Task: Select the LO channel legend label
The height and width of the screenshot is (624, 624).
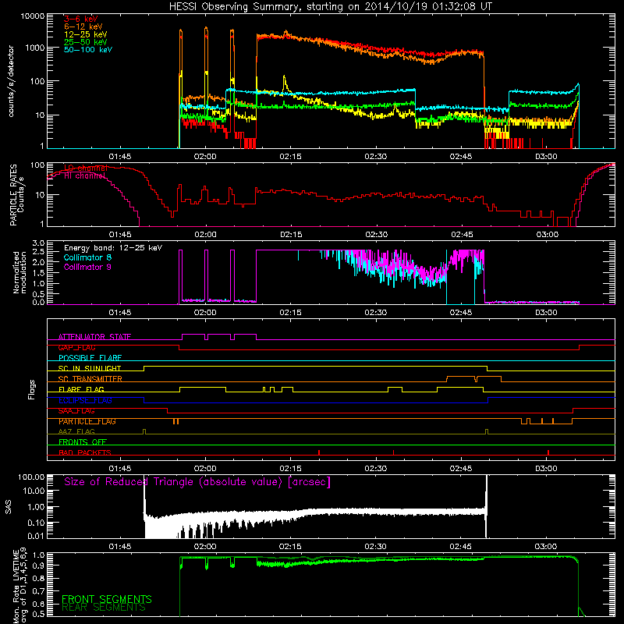Action: pyautogui.click(x=86, y=168)
